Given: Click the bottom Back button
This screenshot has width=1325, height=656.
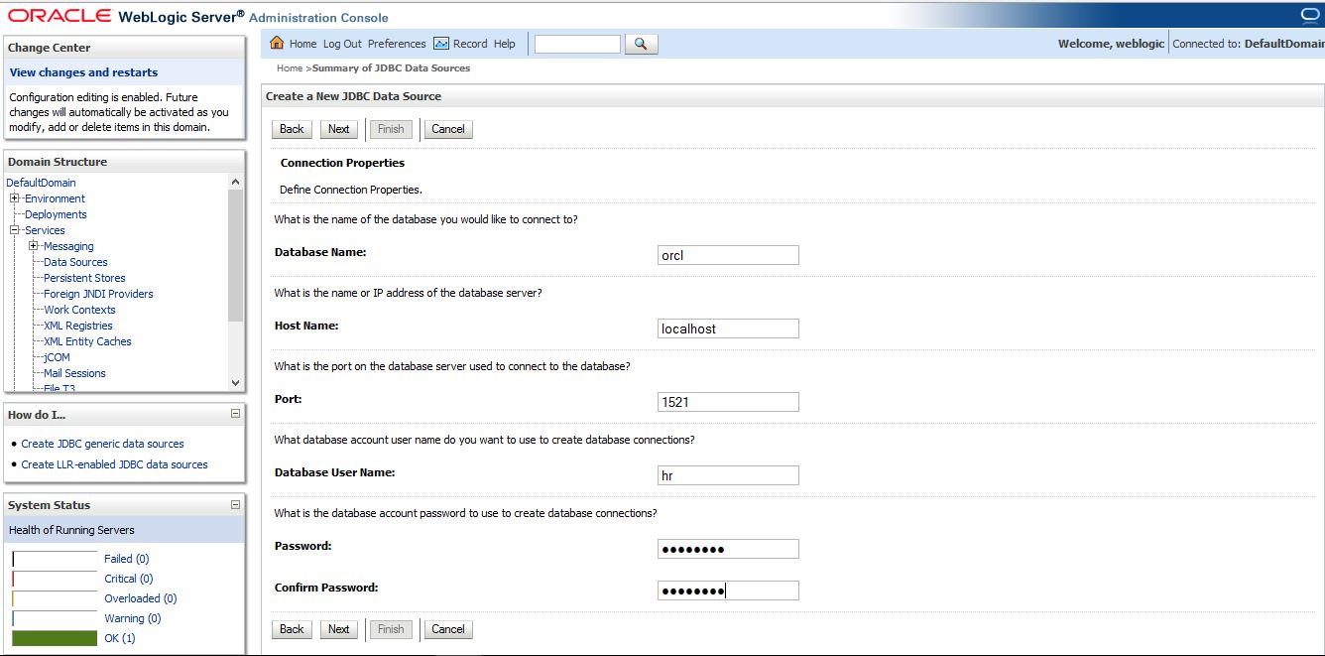Looking at the screenshot, I should (x=292, y=629).
